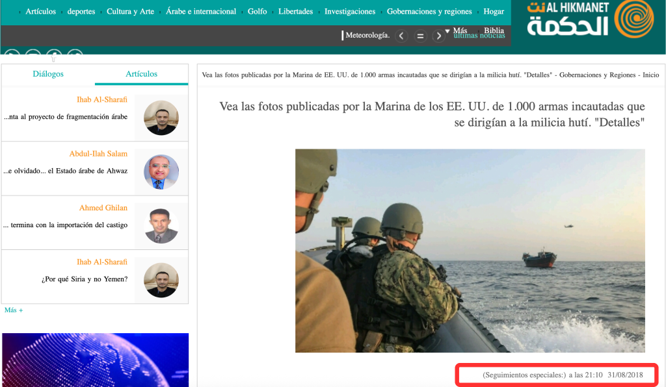Viewport: 666px width, 387px height.
Task: Click Abdul-Ilah Salam's portrait photo
Action: click(x=161, y=171)
